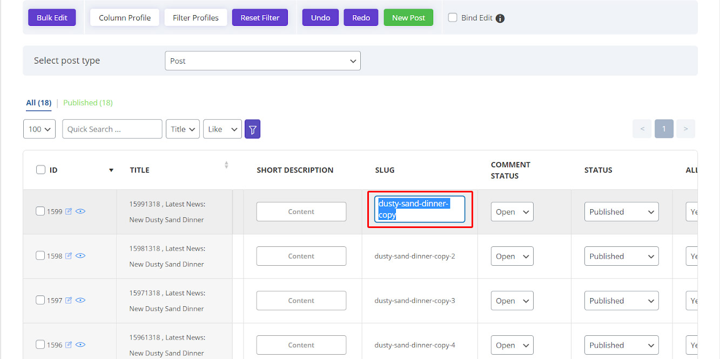Tick the select-all ID header checkbox
The height and width of the screenshot is (359, 720).
41,170
